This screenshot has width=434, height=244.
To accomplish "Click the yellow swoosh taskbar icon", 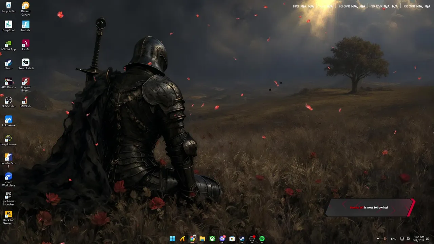I will (182, 239).
